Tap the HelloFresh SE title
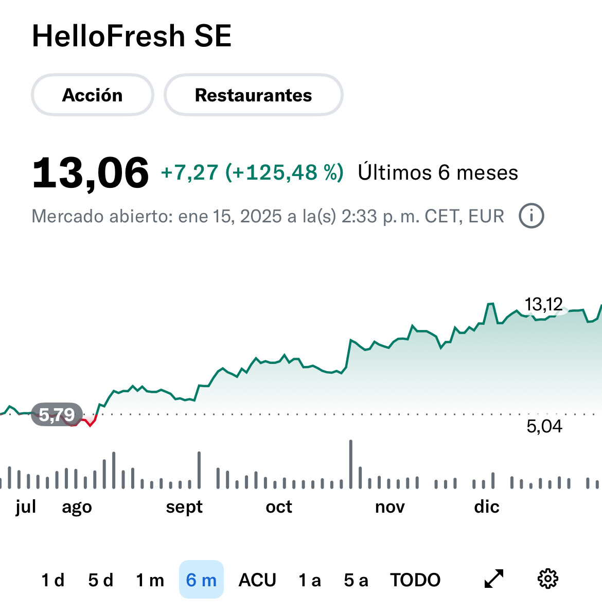Image resolution: width=602 pixels, height=611 pixels. click(132, 36)
